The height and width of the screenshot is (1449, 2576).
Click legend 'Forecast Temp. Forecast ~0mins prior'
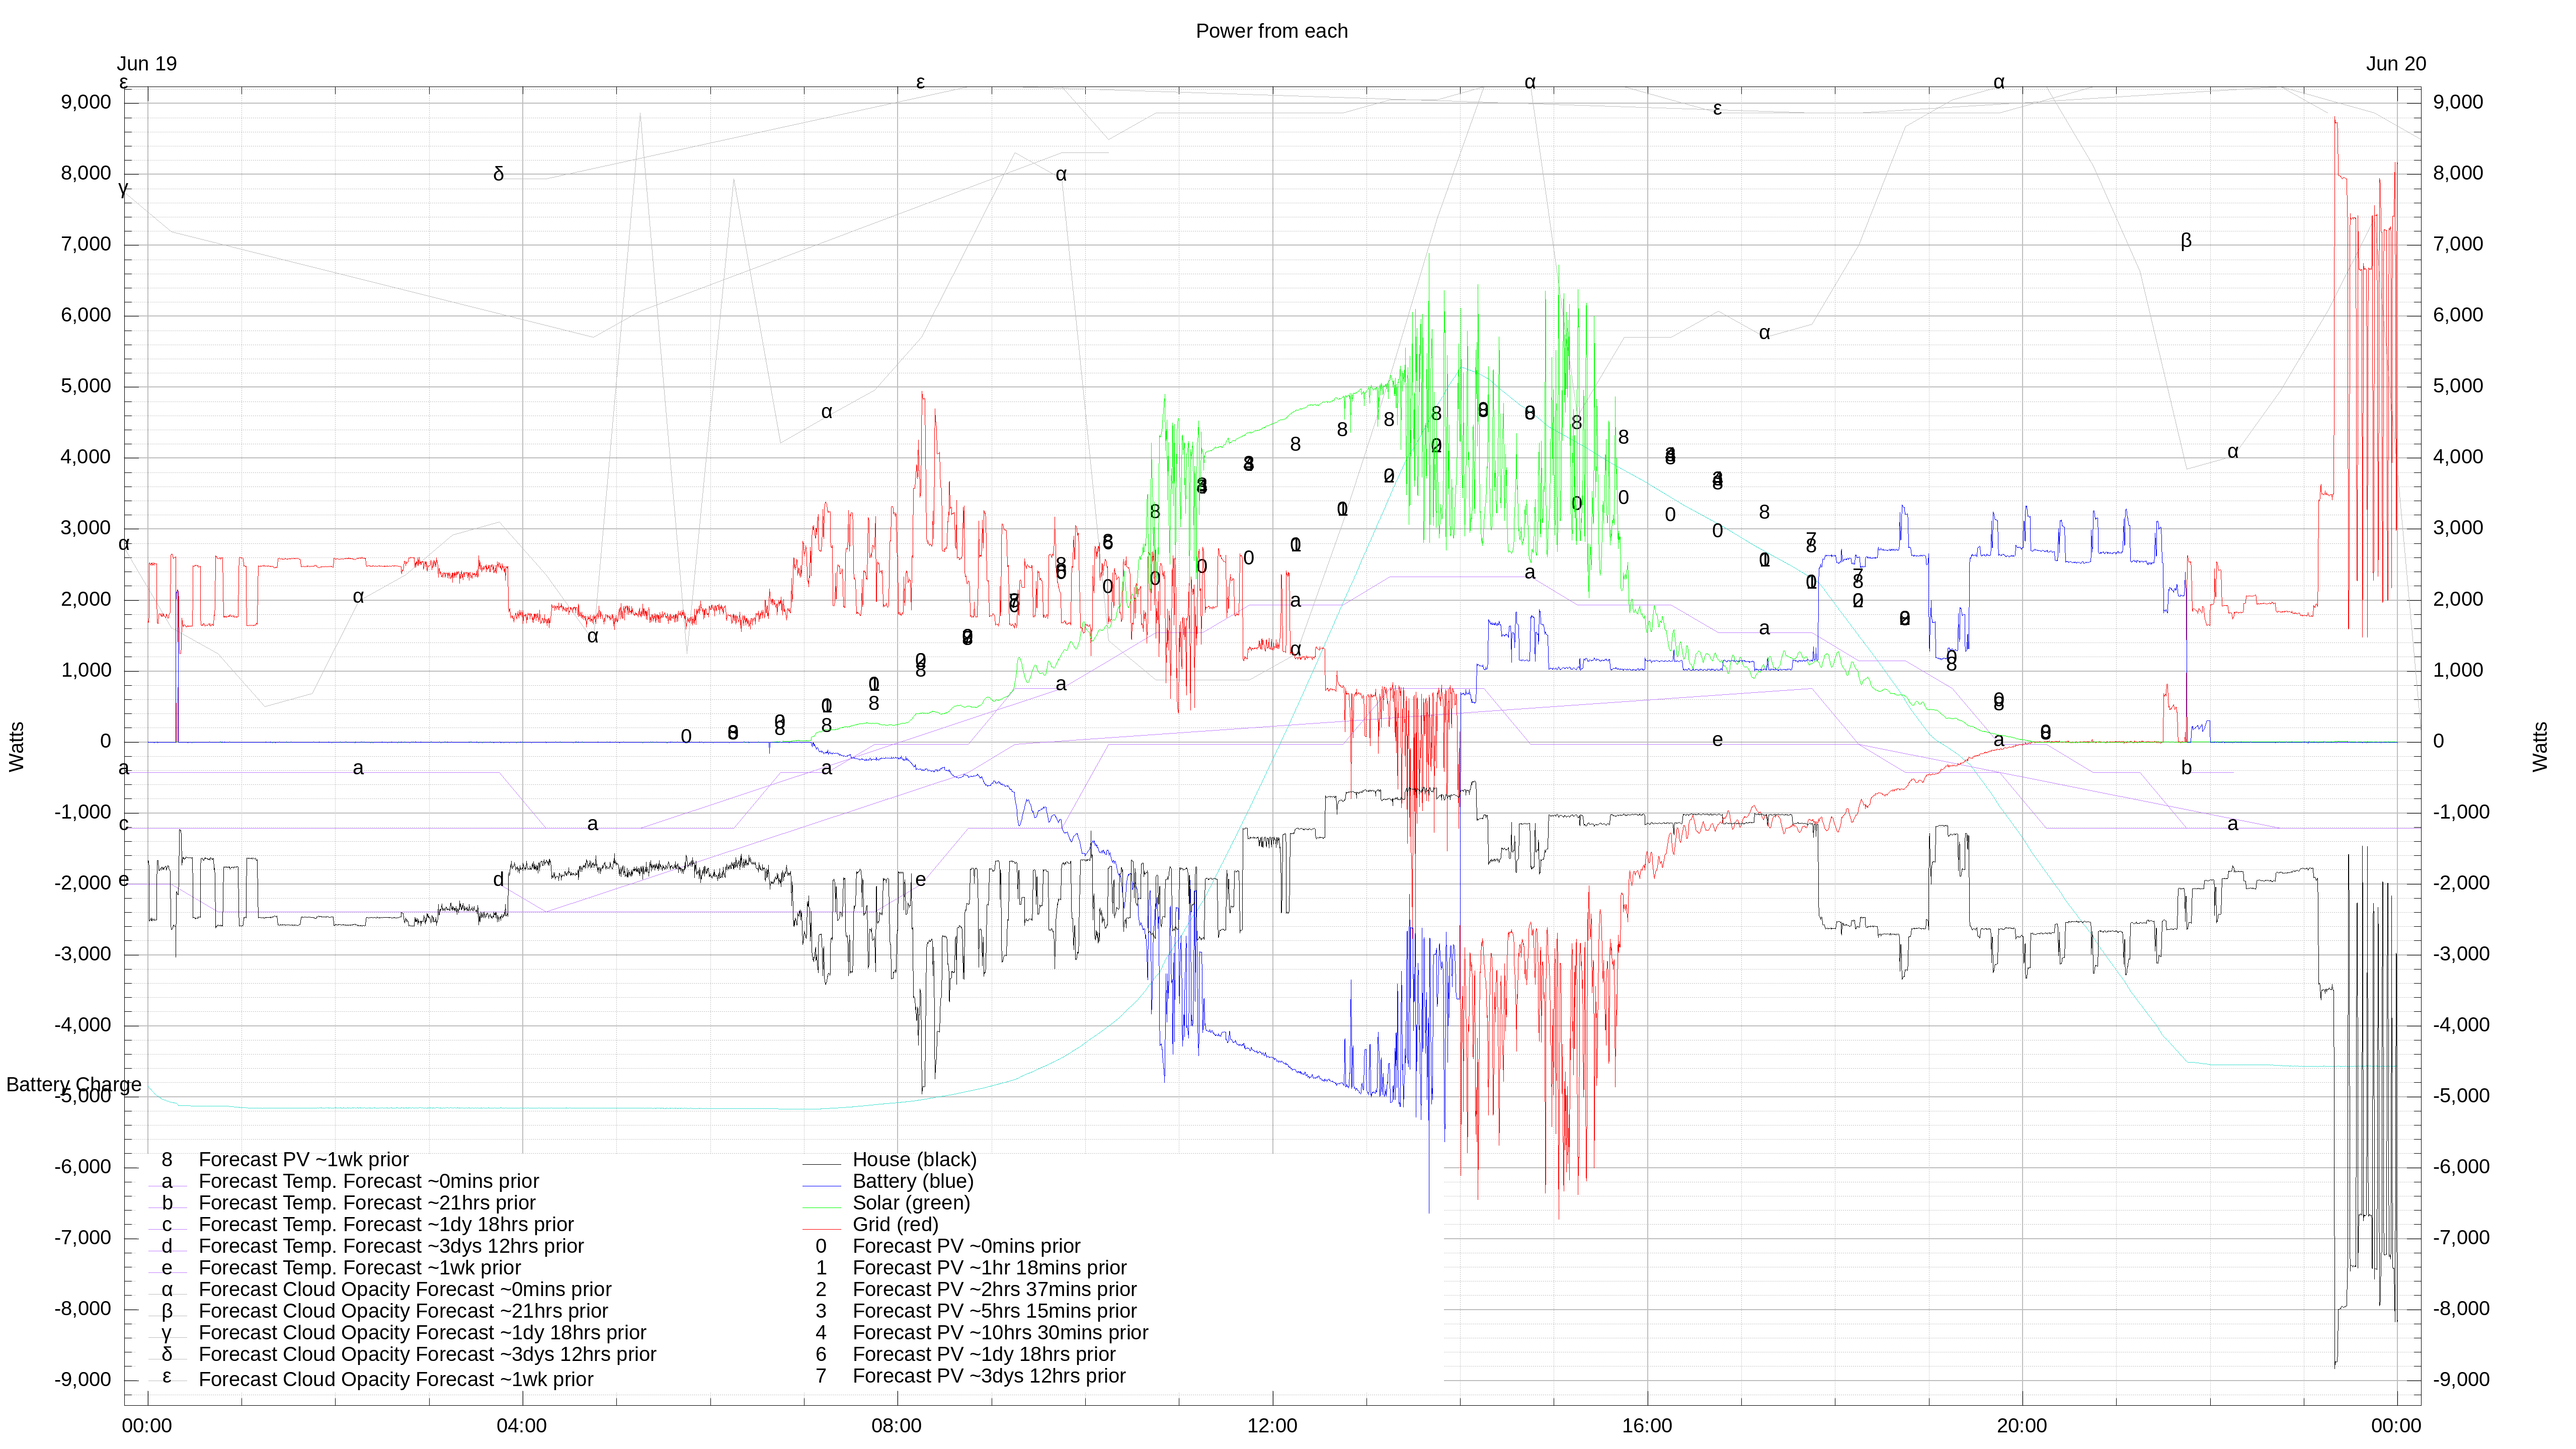coord(368,1182)
